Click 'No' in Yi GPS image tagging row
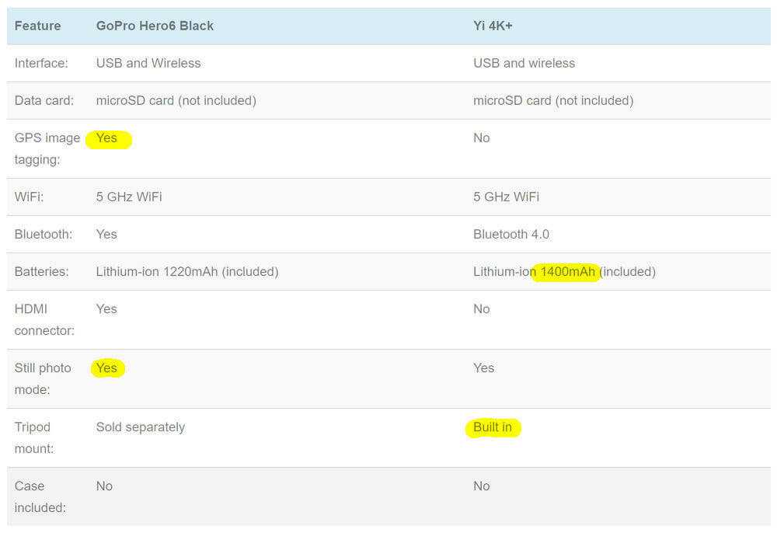Screen dimensions: 777x533 [x=482, y=138]
